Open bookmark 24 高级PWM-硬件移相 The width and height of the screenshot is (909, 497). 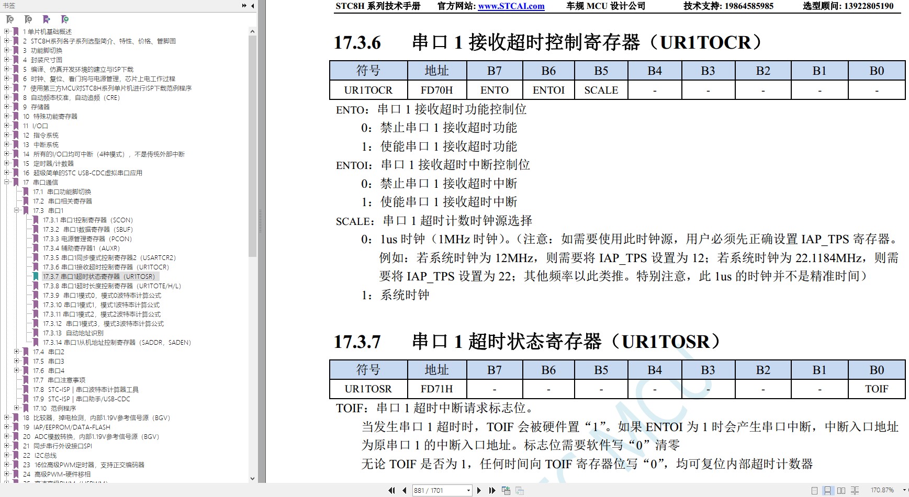[x=57, y=475]
